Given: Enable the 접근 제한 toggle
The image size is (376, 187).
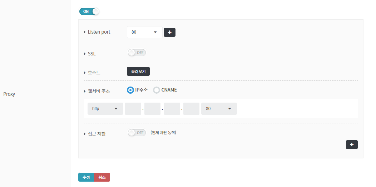Looking at the screenshot, I should tap(137, 133).
